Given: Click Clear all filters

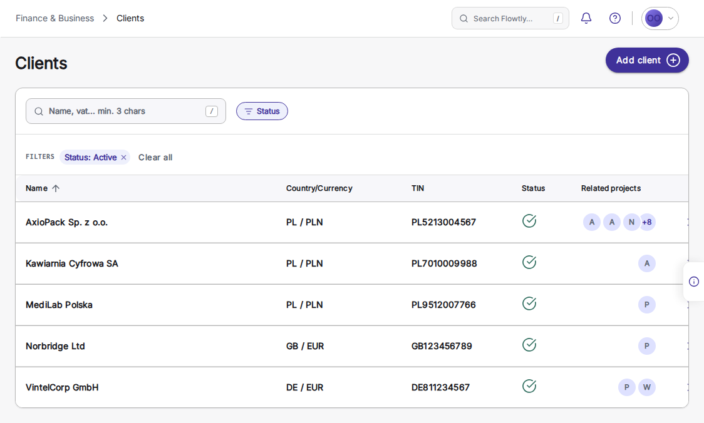Looking at the screenshot, I should (x=155, y=158).
